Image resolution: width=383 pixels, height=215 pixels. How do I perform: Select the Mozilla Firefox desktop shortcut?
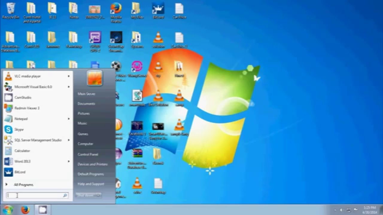[116, 13]
